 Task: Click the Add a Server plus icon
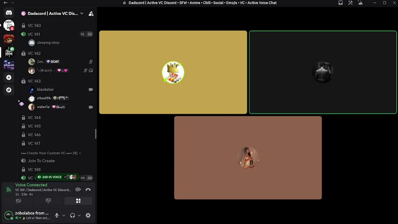9,77
